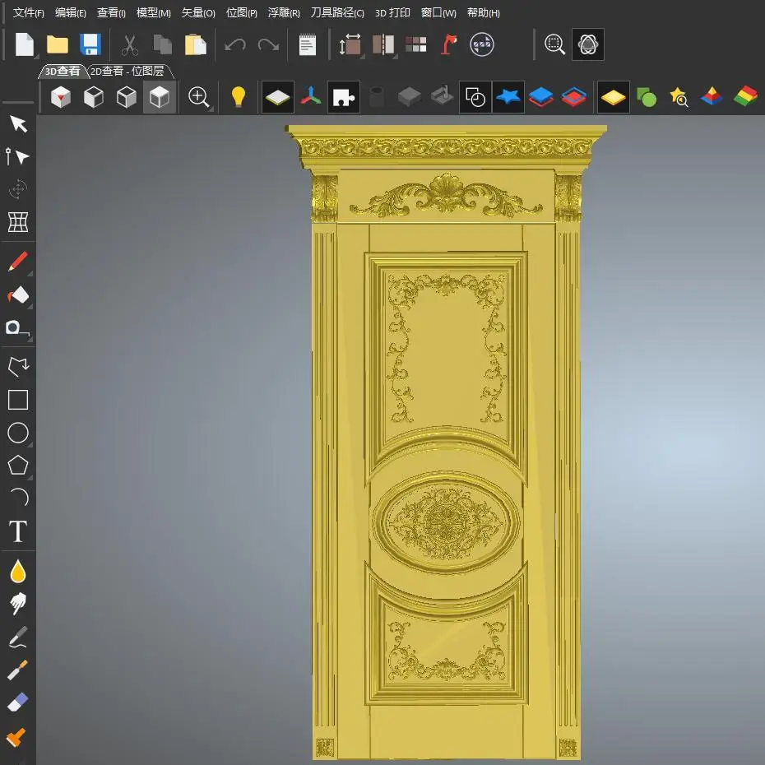Open the 刀具路径(C) menu

pos(337,12)
